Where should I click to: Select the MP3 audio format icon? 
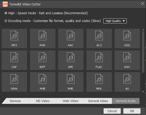click(14, 39)
